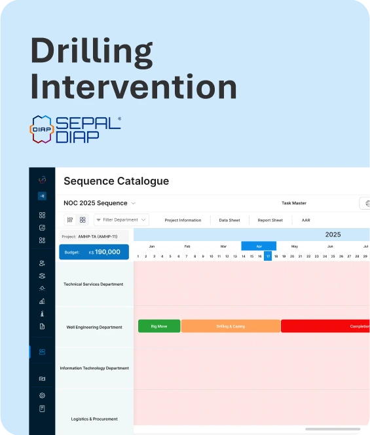Open the AAR tab

pos(306,220)
